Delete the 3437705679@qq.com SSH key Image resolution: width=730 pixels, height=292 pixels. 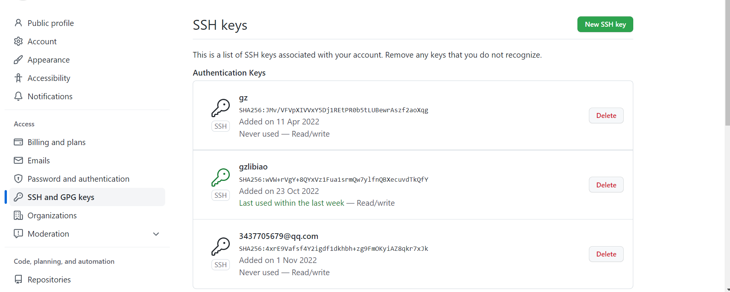pos(606,254)
